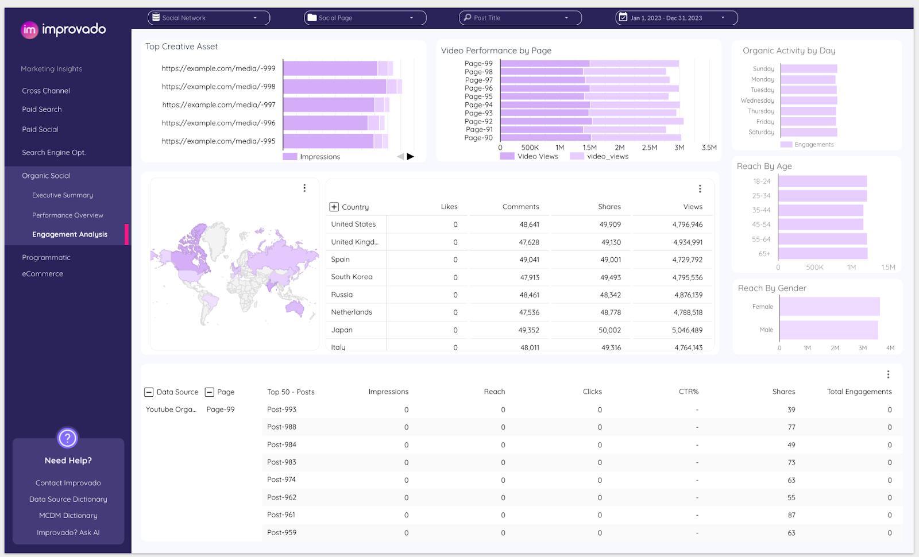This screenshot has width=919, height=557.
Task: Click the Improvado logo icon
Action: point(29,30)
